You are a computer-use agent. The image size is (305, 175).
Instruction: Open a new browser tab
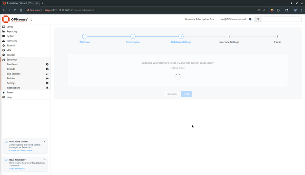[43, 3]
